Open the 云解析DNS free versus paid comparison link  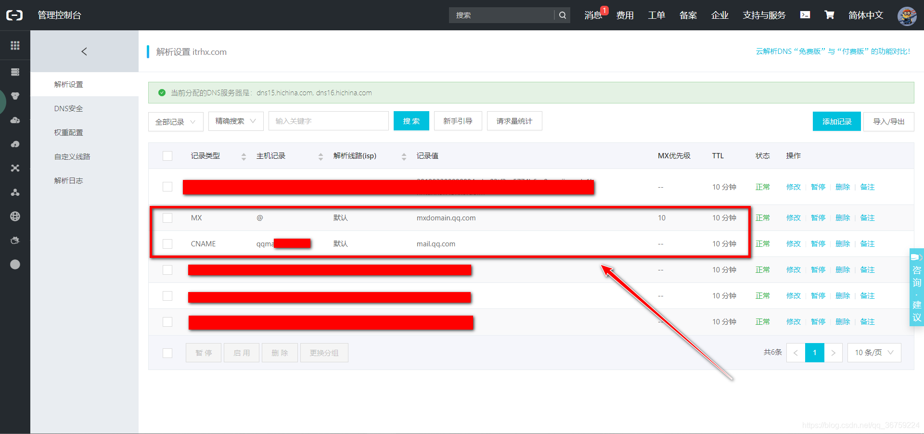[833, 51]
